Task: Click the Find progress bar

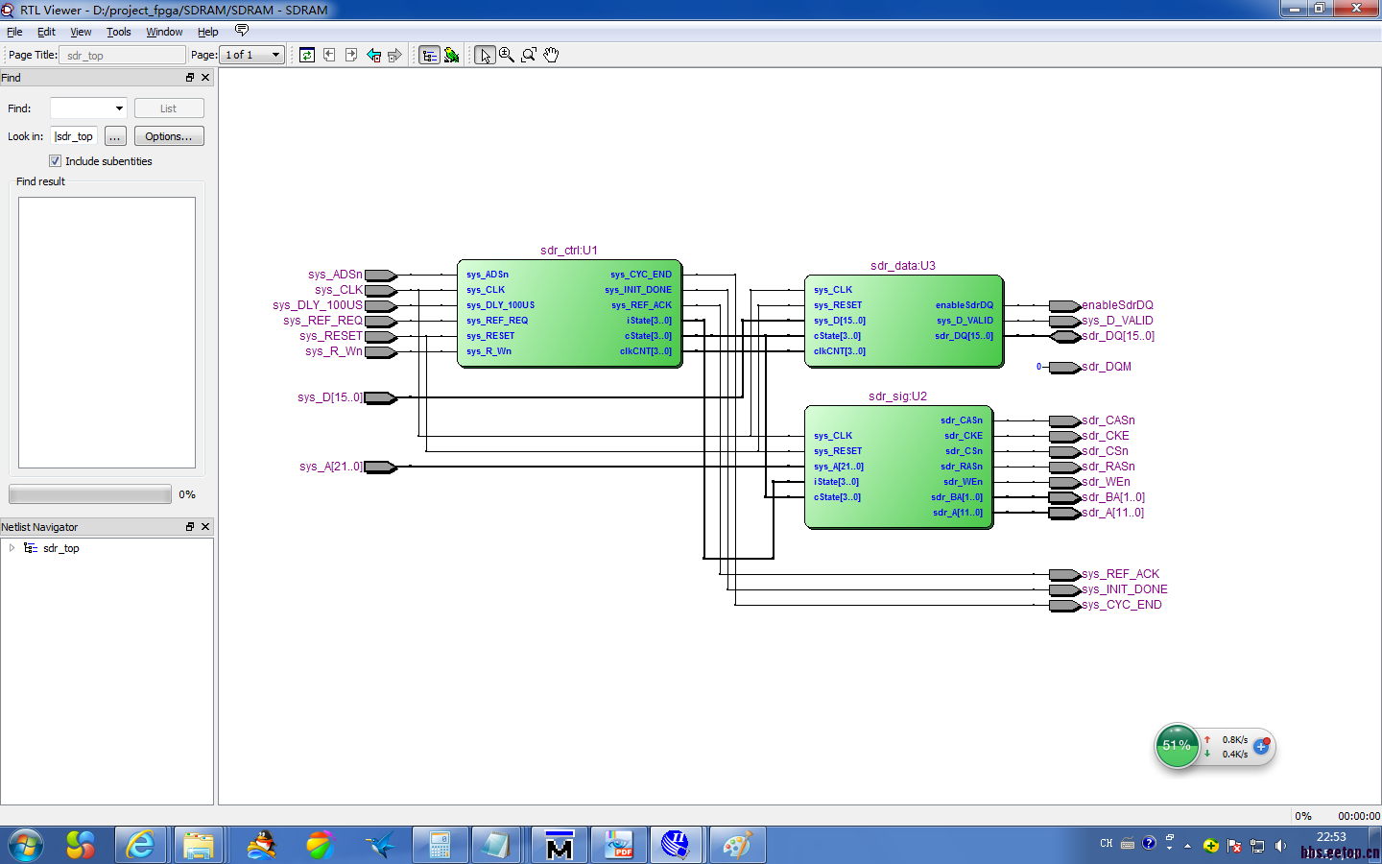Action: 90,494
